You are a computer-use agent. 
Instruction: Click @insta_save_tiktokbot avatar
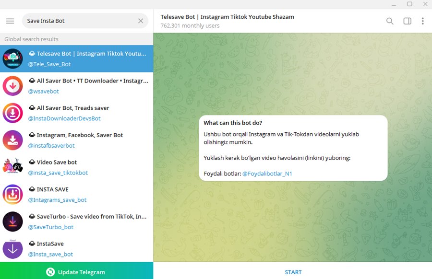tap(12, 166)
